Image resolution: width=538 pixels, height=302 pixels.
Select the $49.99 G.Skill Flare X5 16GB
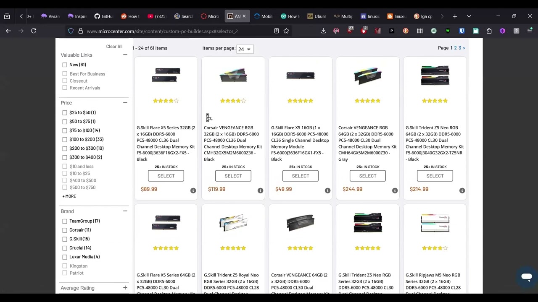(301, 176)
